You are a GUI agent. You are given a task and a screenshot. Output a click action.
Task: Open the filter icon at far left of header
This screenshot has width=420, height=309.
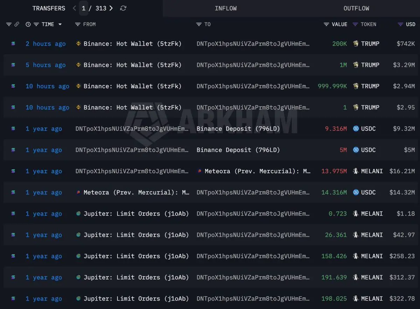[9, 24]
